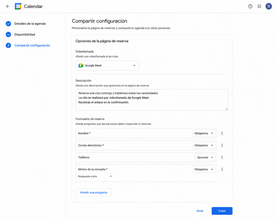The width and height of the screenshot is (275, 220).
Task: Open the account avatar R
Action: [269, 6]
